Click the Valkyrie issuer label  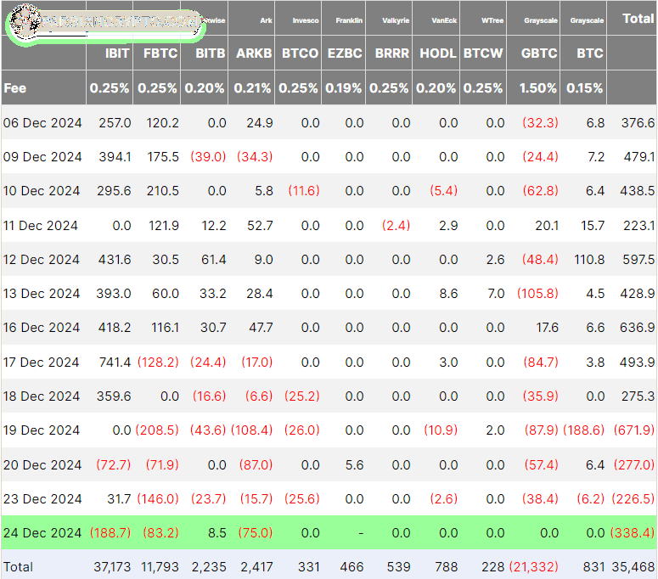point(396,20)
